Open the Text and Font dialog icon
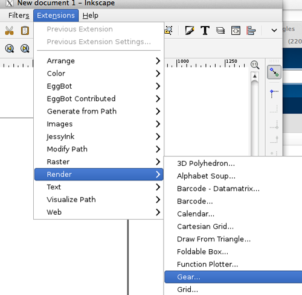302x295 pixels. [205, 31]
